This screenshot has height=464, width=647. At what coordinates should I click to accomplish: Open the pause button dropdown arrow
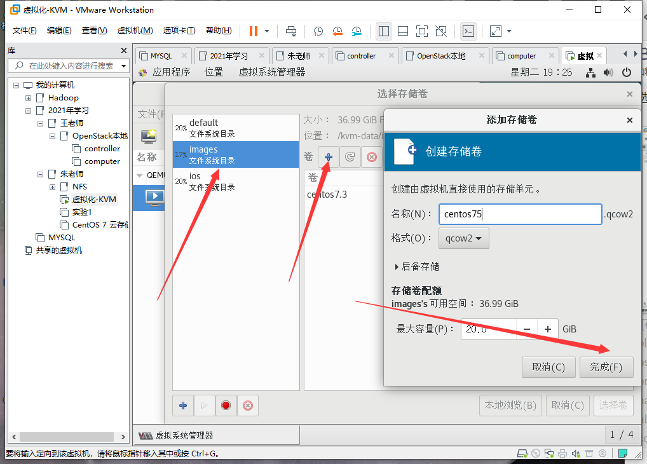click(x=267, y=31)
